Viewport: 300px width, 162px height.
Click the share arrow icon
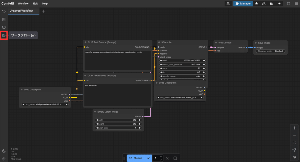pos(279,3)
